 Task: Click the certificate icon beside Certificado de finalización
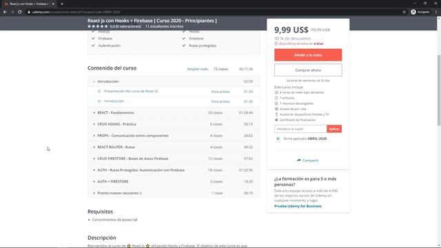276,120
